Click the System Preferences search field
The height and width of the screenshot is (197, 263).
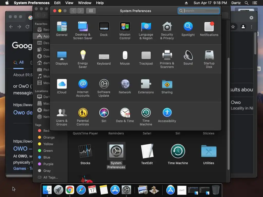(199, 11)
